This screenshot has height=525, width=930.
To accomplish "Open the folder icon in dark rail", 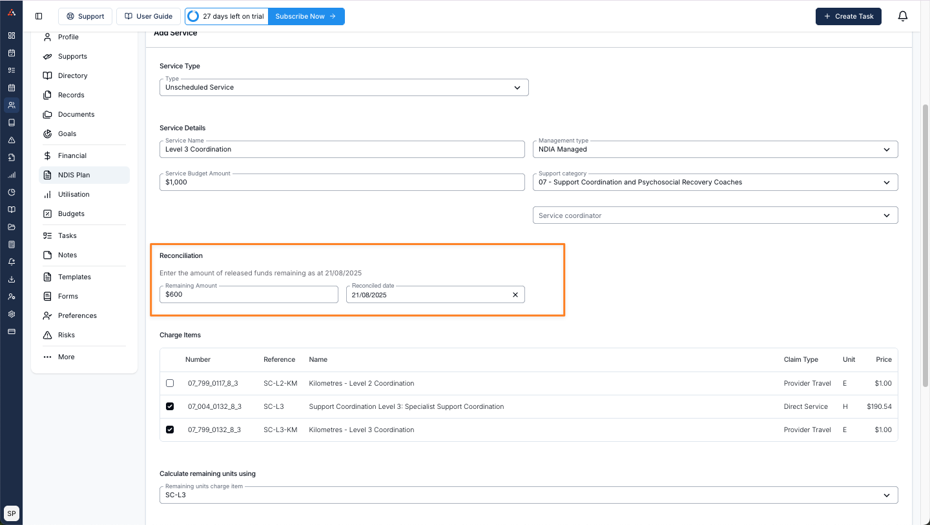I will tap(12, 227).
